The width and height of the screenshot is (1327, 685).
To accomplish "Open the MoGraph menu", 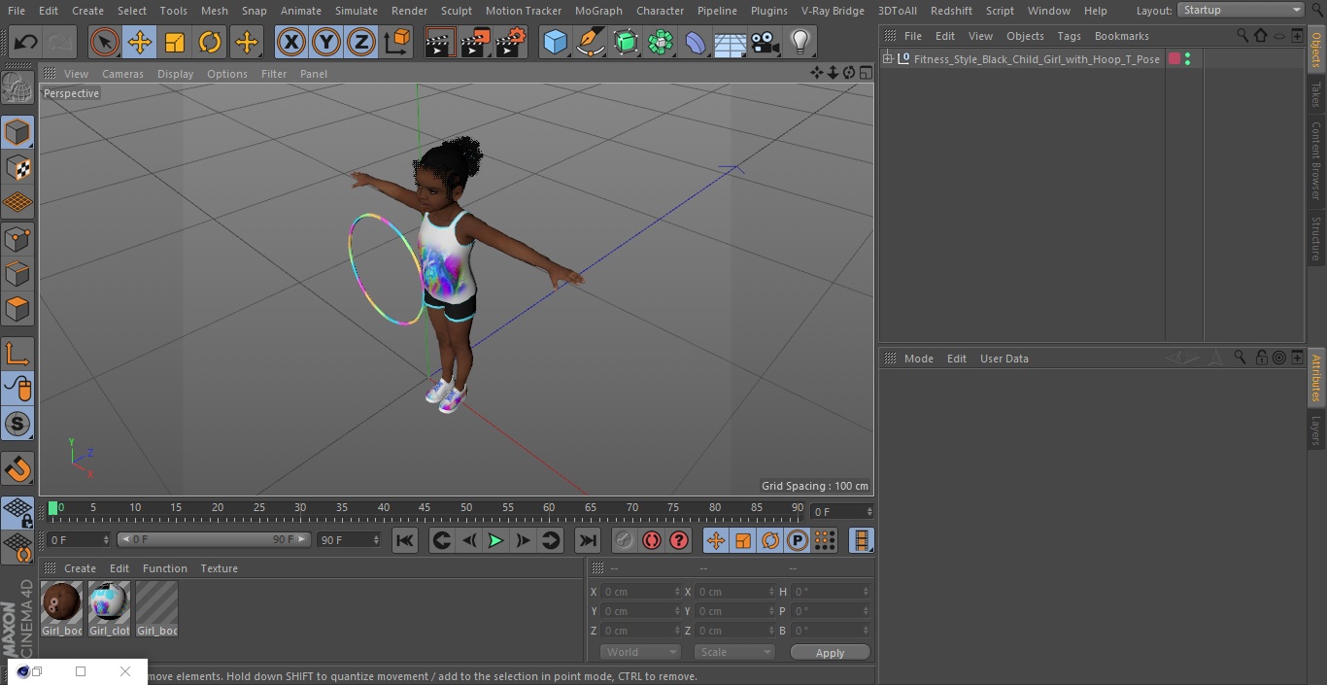I will click(598, 11).
